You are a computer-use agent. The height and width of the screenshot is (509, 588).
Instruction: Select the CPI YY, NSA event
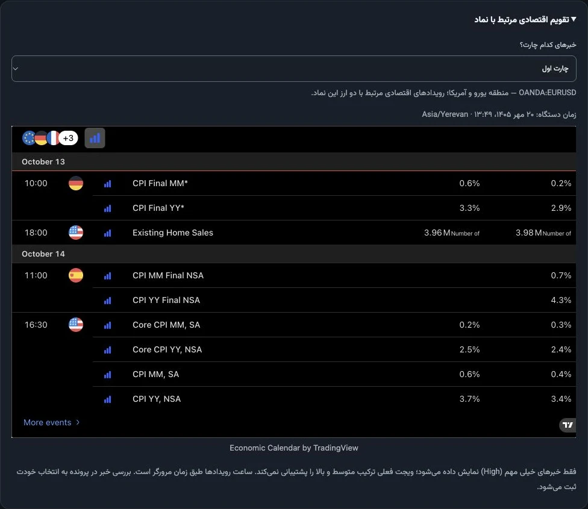pyautogui.click(x=157, y=399)
